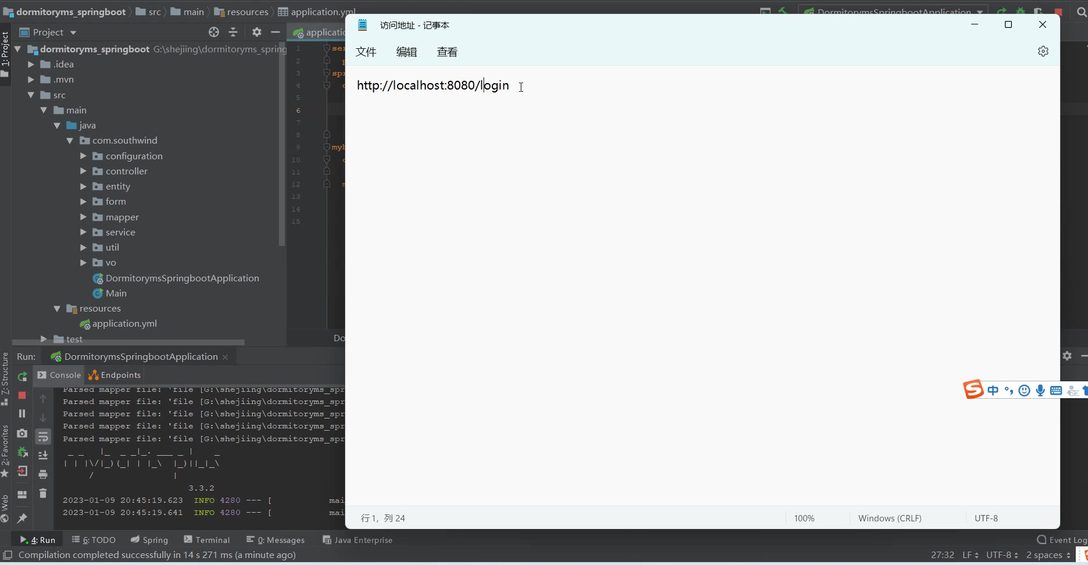Toggle Chinese/English input mode on IME bar
This screenshot has width=1088, height=565.
[x=993, y=391]
